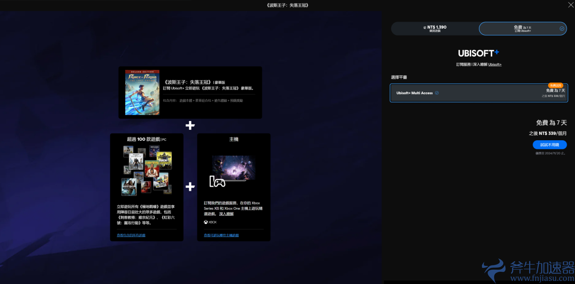Click the Assassin's Creed Valhalla cover
The width and height of the screenshot is (575, 284).
[x=136, y=162]
